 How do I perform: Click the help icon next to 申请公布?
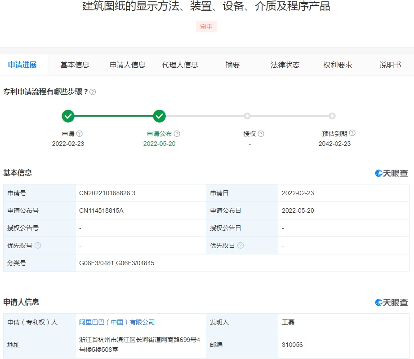(x=177, y=134)
